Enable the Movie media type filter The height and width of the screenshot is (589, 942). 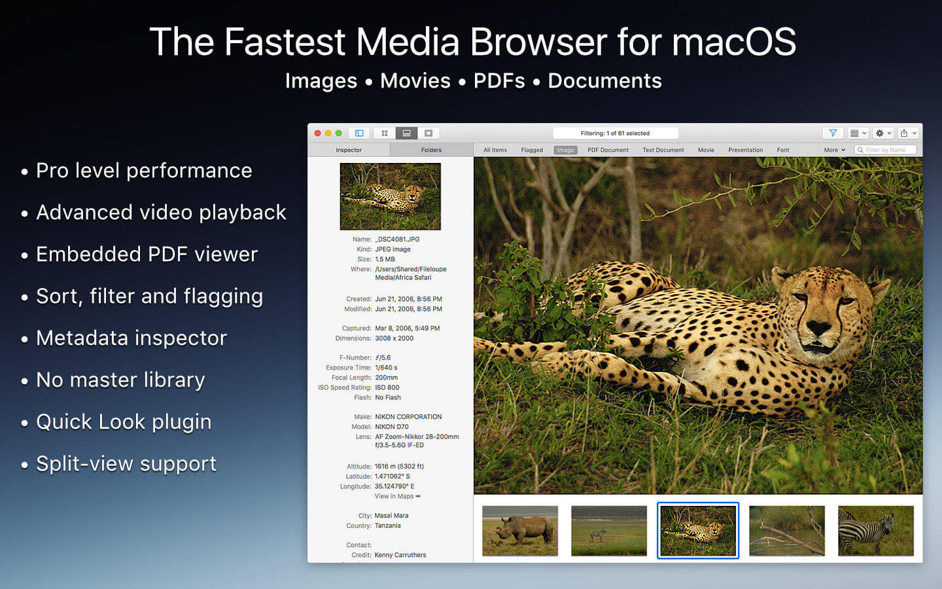pos(706,150)
